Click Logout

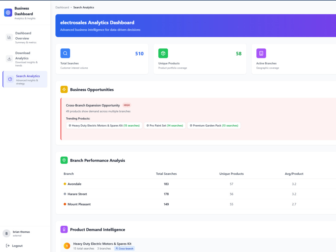pyautogui.click(x=14, y=246)
